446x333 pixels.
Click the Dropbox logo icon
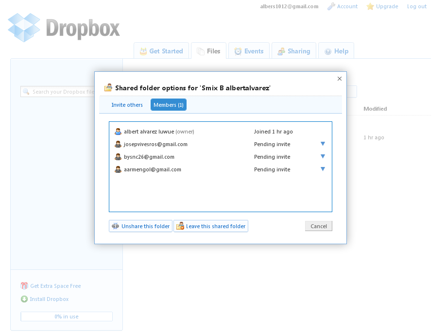(24, 28)
